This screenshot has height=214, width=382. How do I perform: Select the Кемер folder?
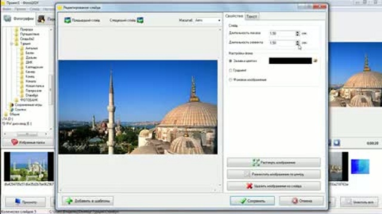(x=30, y=72)
